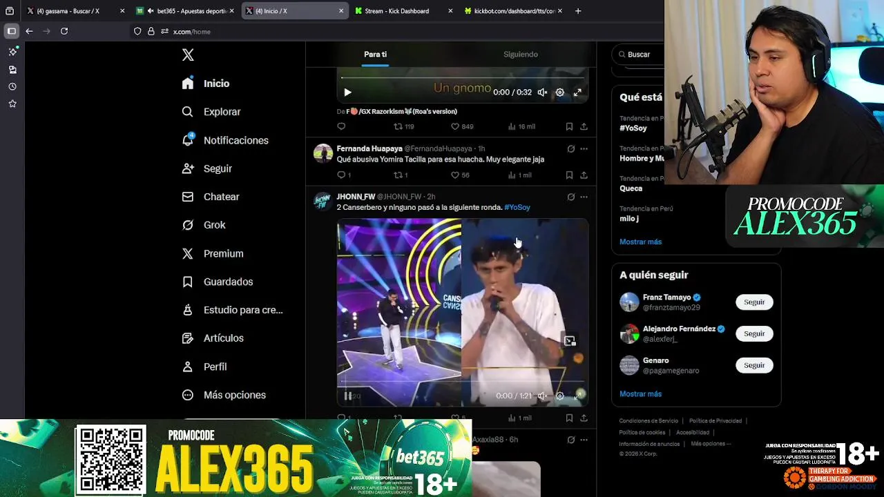Unmute the Un gnomo video
The width and height of the screenshot is (884, 497).
[543, 92]
